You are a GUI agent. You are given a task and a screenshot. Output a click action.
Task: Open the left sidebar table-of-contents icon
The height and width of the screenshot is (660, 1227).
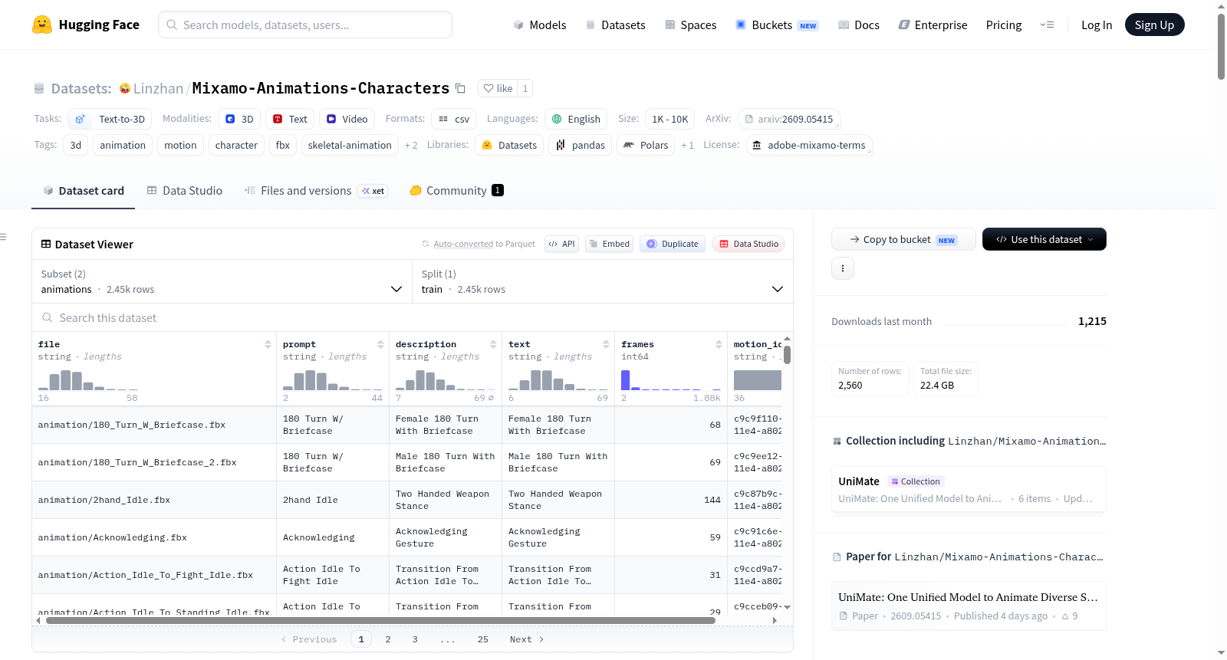coord(3,237)
